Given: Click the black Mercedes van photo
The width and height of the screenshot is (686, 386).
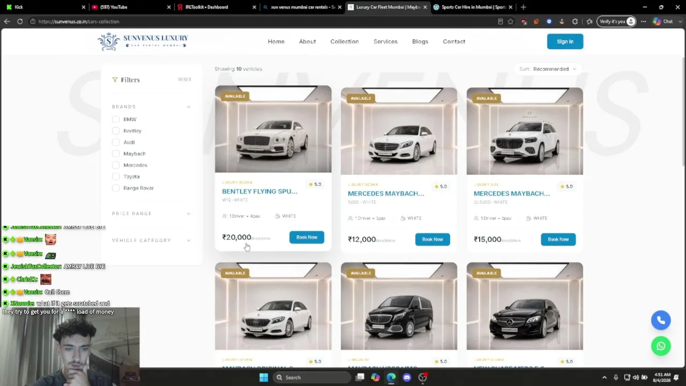Looking at the screenshot, I should coord(399,306).
